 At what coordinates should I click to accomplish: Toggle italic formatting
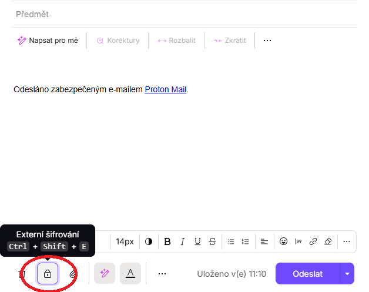pyautogui.click(x=182, y=241)
